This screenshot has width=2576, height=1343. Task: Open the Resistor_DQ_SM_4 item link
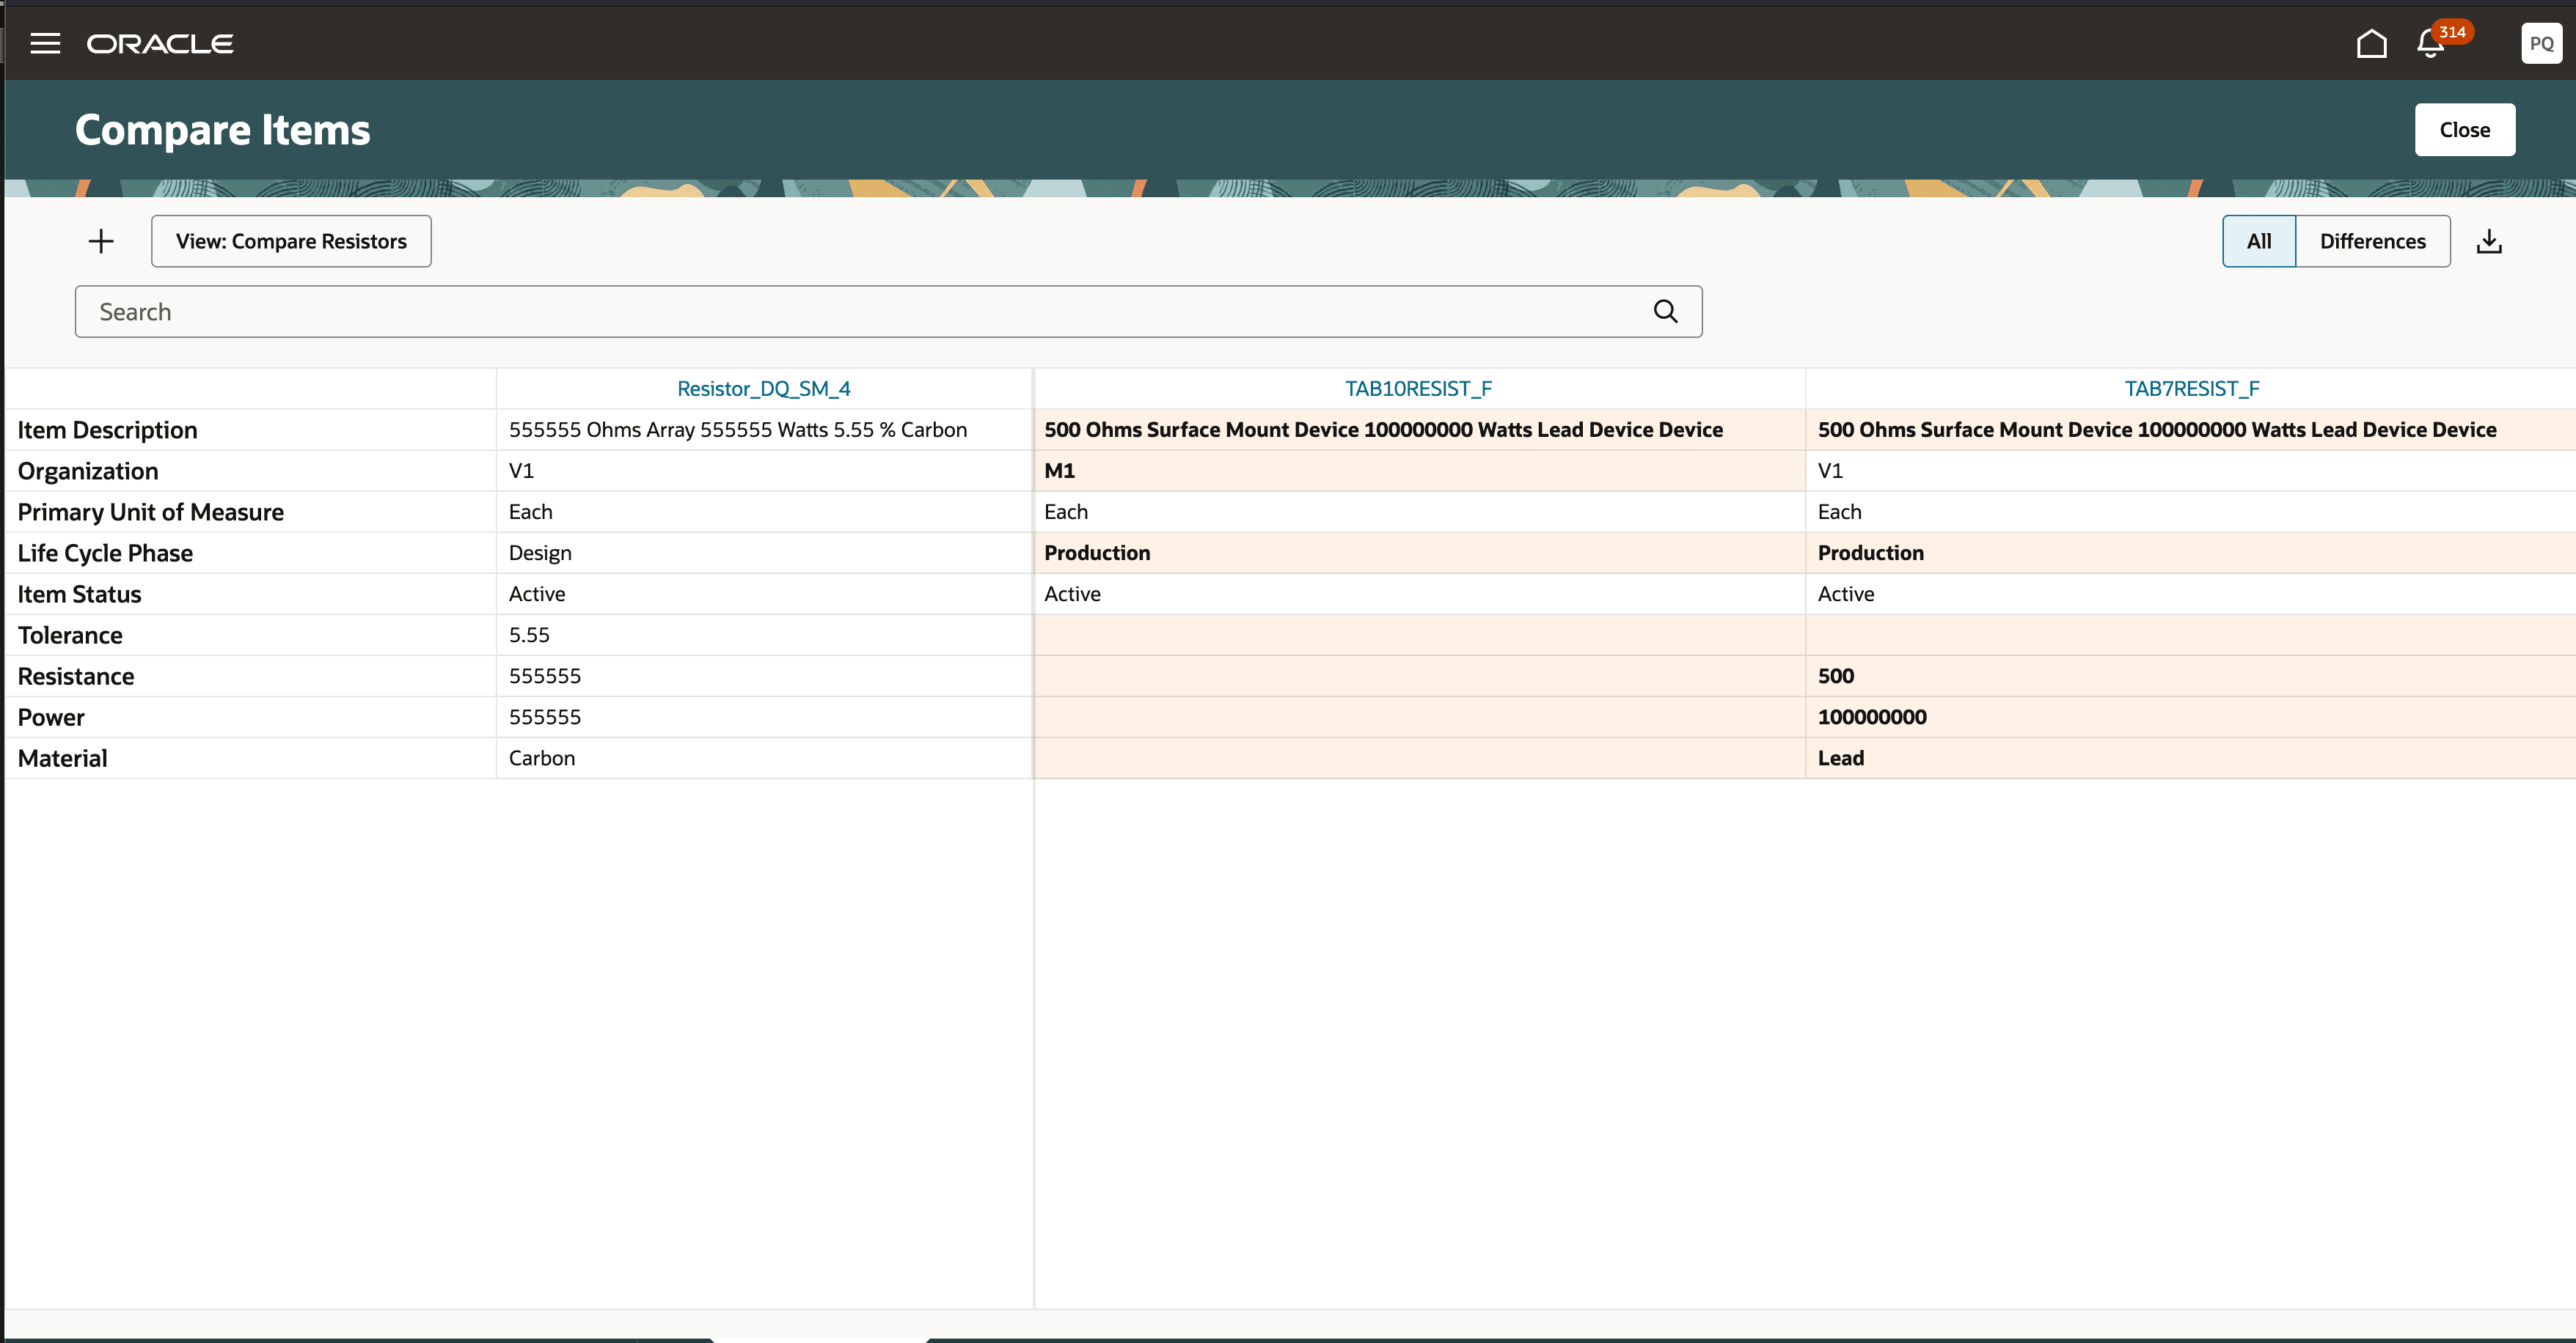pyautogui.click(x=763, y=389)
